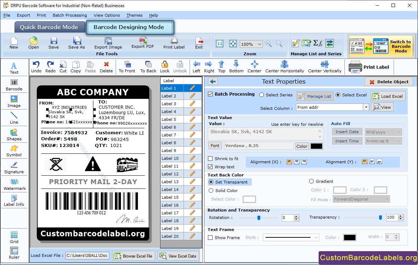
Task: Click the Load Excel button
Action: (388, 96)
